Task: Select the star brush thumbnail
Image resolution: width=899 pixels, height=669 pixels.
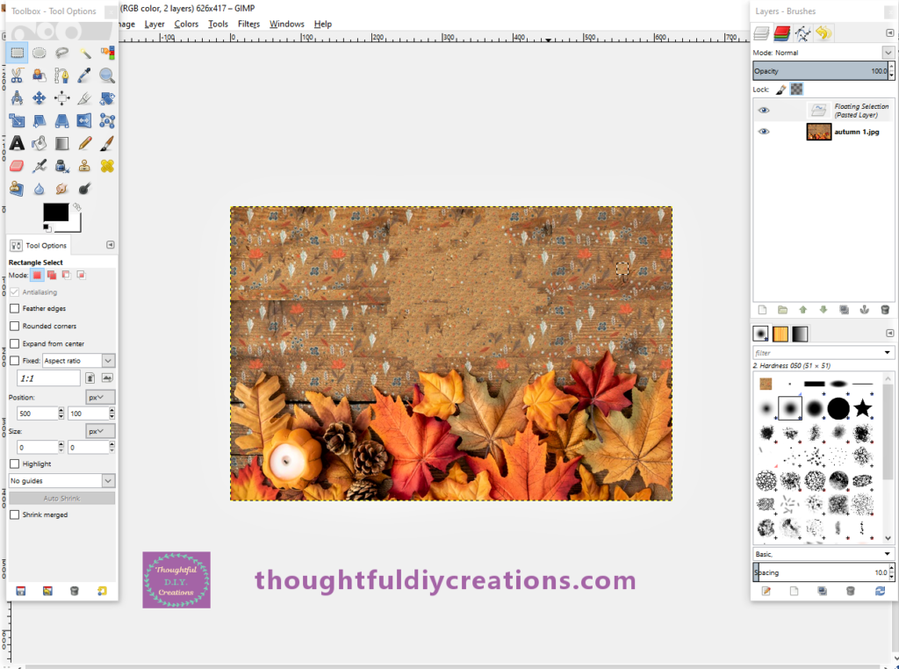Action: coord(864,407)
